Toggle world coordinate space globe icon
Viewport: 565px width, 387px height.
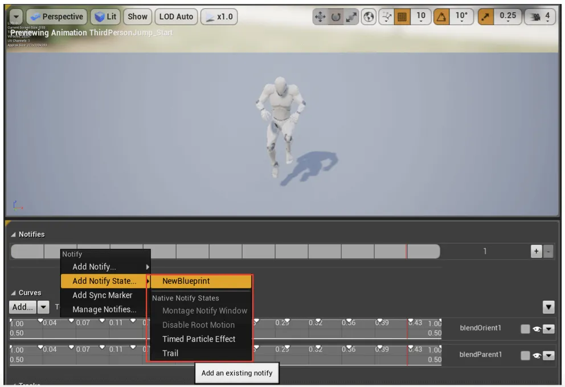369,17
